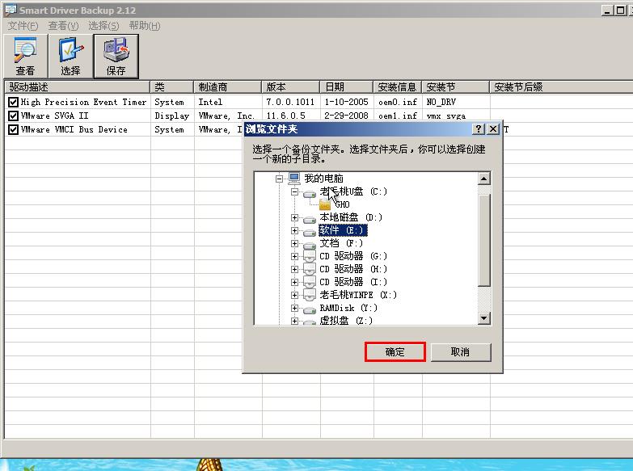Select the GHO folder icon

pyautogui.click(x=325, y=204)
